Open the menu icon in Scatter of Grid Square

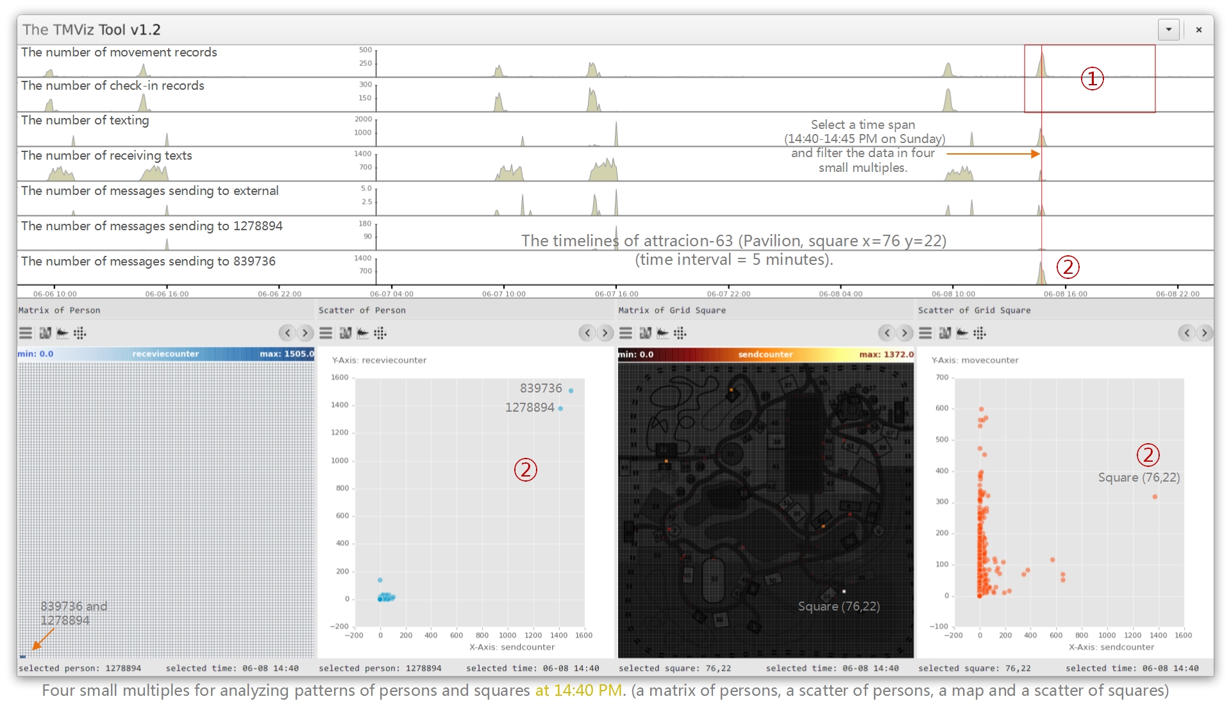pos(925,333)
